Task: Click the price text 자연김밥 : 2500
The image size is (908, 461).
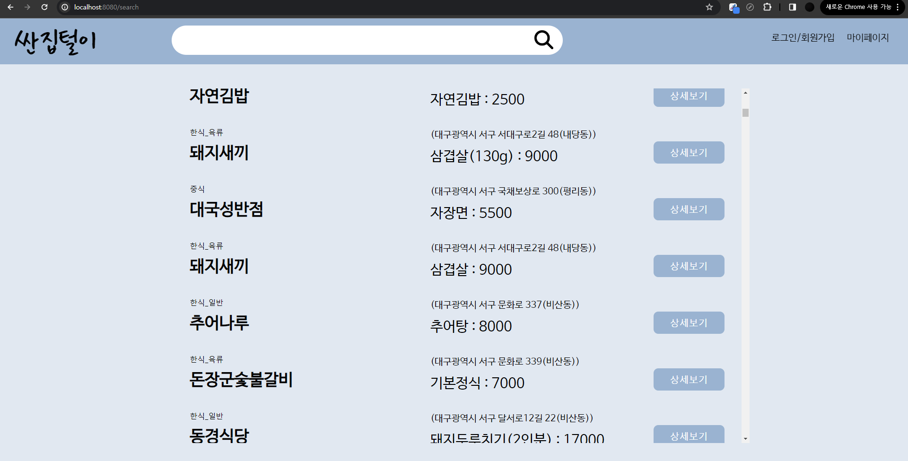Action: pos(477,99)
